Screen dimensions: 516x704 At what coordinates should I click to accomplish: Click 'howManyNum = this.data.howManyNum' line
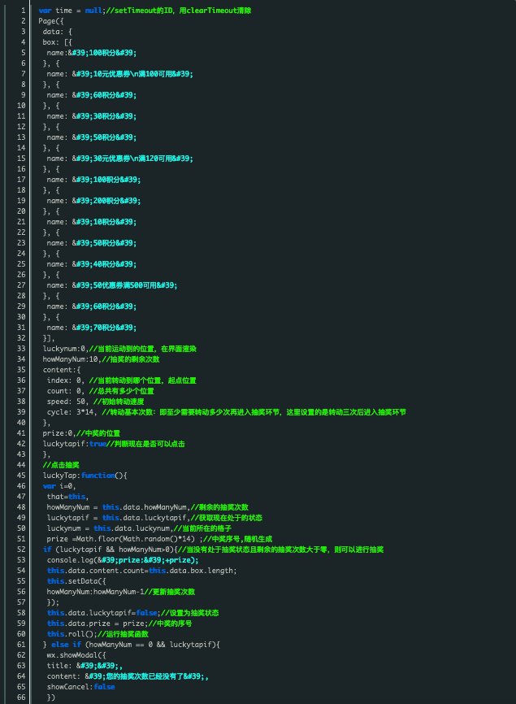(148, 507)
